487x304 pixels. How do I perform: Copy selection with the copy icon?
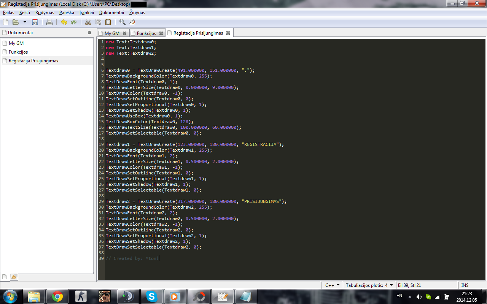coord(98,22)
